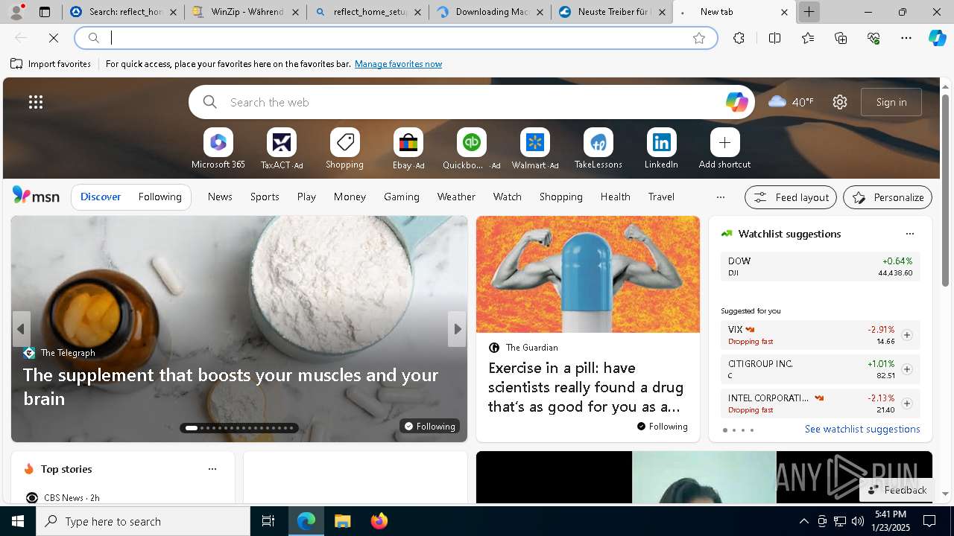This screenshot has width=954, height=536.
Task: Open Windows Start menu
Action: [x=18, y=521]
